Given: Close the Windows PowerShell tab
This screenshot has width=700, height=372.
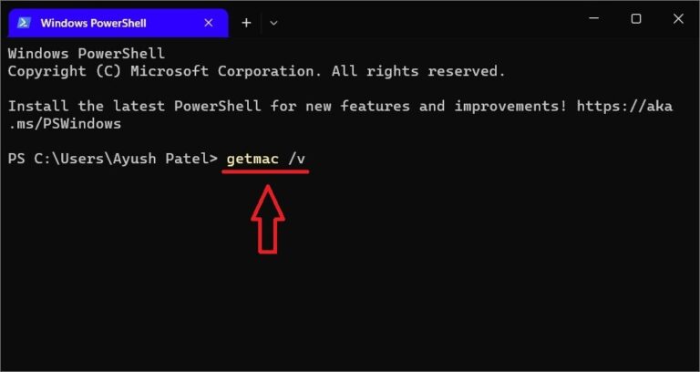Looking at the screenshot, I should tap(209, 23).
